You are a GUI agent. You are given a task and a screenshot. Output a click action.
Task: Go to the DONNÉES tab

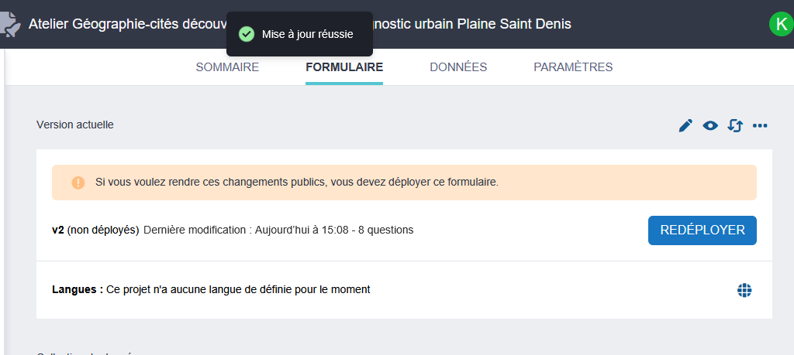(458, 67)
